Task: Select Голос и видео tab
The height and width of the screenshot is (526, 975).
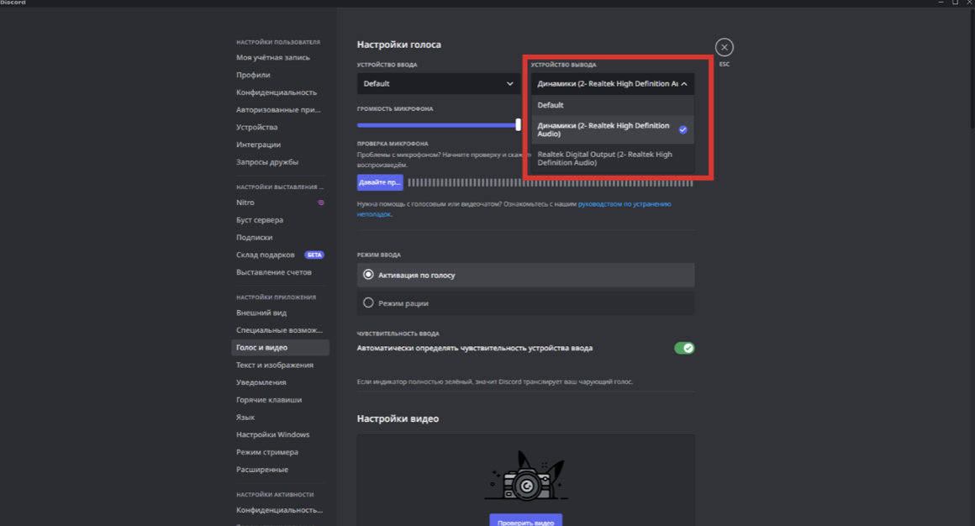Action: pyautogui.click(x=280, y=348)
